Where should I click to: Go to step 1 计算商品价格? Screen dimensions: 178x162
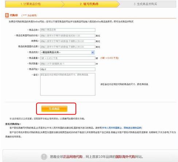pos(31,4)
